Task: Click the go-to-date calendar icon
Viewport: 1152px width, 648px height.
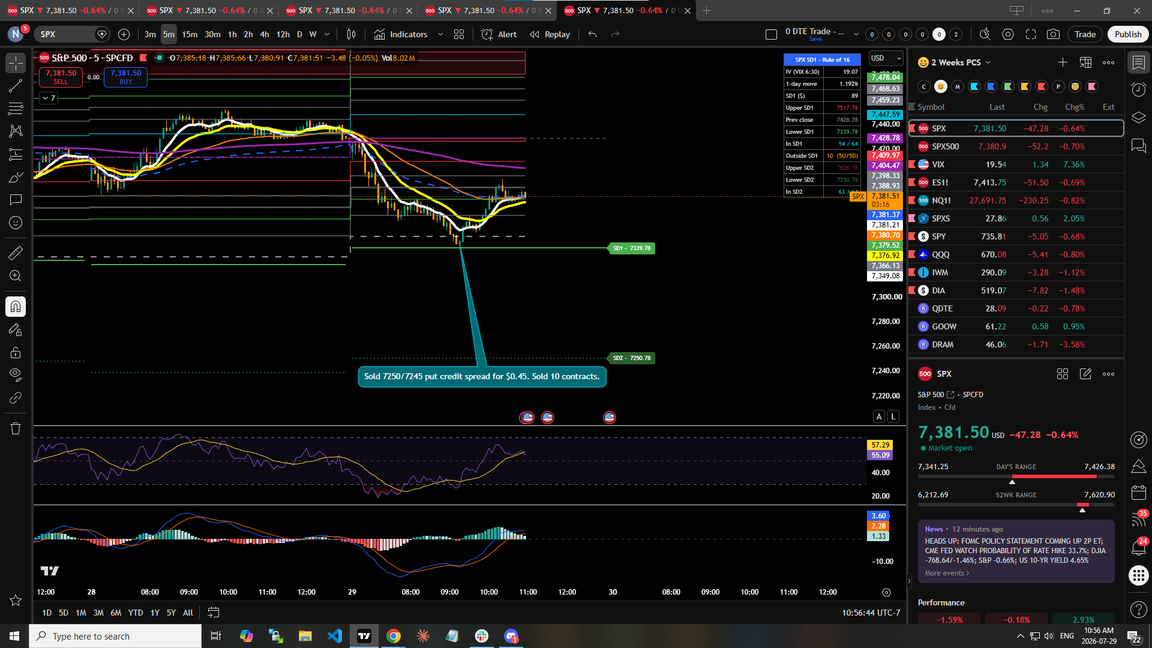Action: 213,613
